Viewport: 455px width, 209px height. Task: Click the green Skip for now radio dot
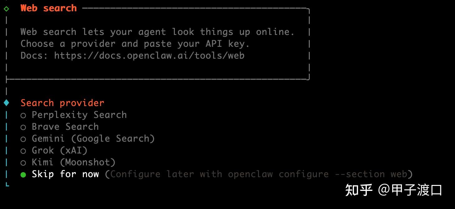tap(23, 174)
